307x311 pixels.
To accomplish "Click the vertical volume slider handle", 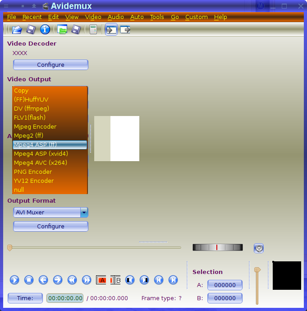I will [257, 270].
